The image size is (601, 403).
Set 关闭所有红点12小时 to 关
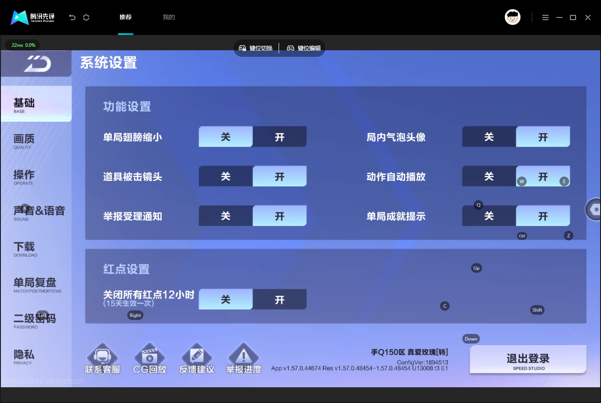[226, 299]
